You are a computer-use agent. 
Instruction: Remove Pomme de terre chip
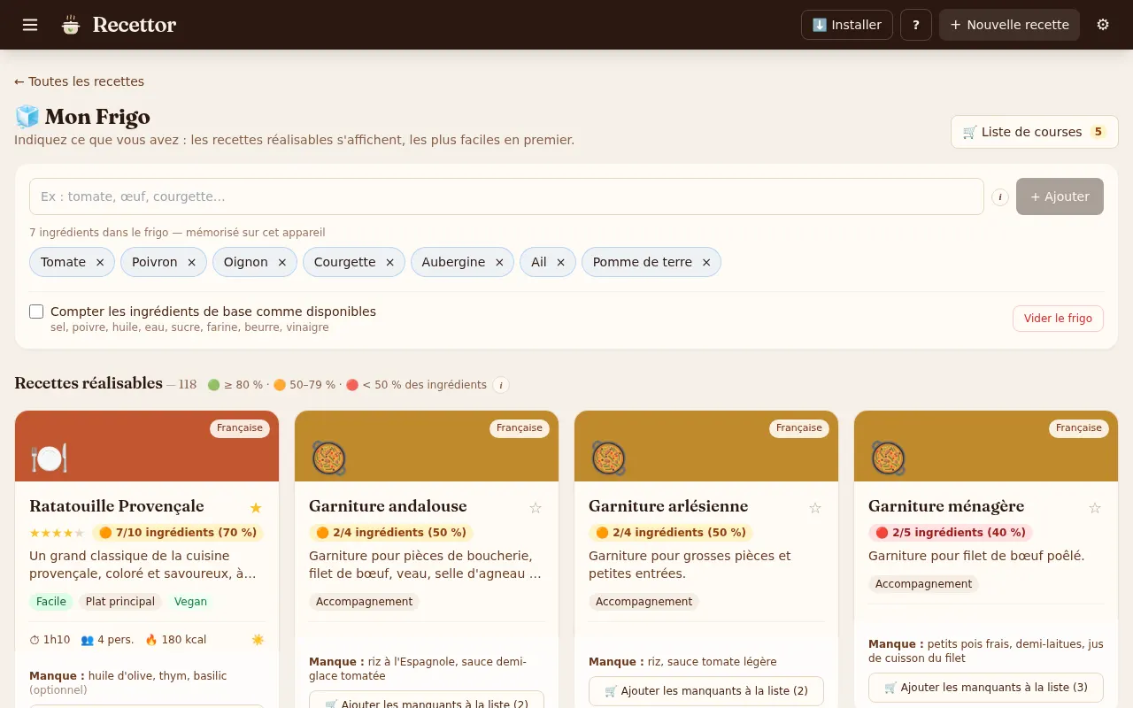click(x=706, y=262)
